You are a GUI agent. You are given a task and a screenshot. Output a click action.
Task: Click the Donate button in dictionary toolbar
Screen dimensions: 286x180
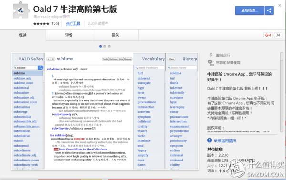pos(128,59)
